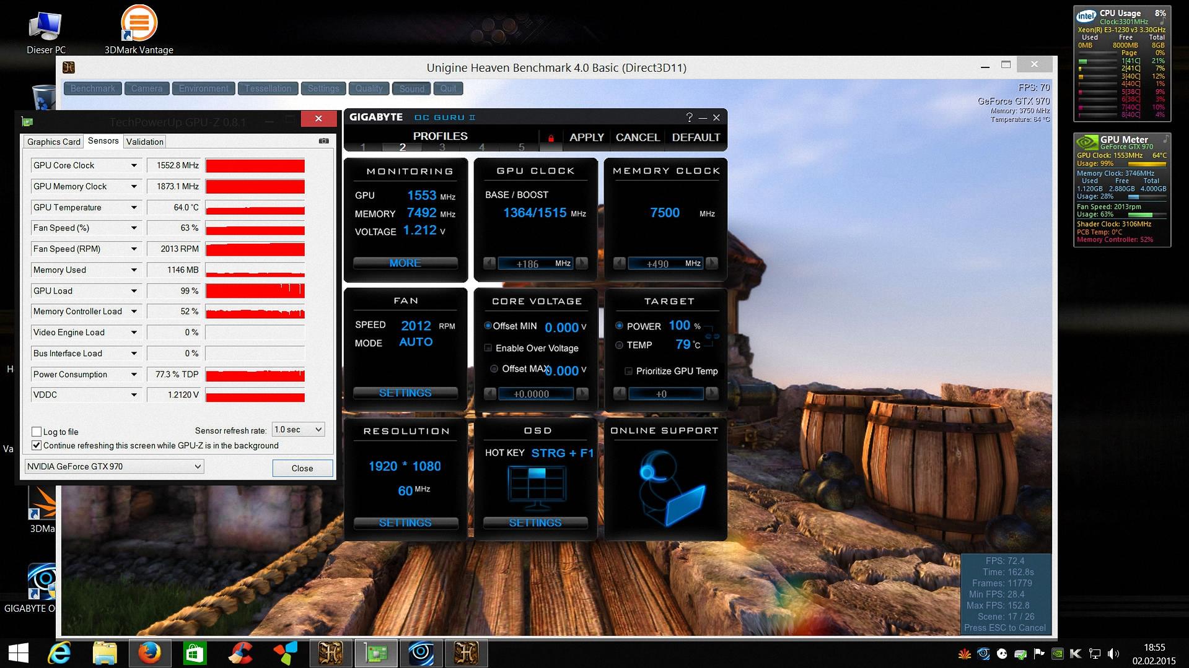The image size is (1189, 668).
Task: Increase GPU clock offset right arrow
Action: [x=582, y=263]
